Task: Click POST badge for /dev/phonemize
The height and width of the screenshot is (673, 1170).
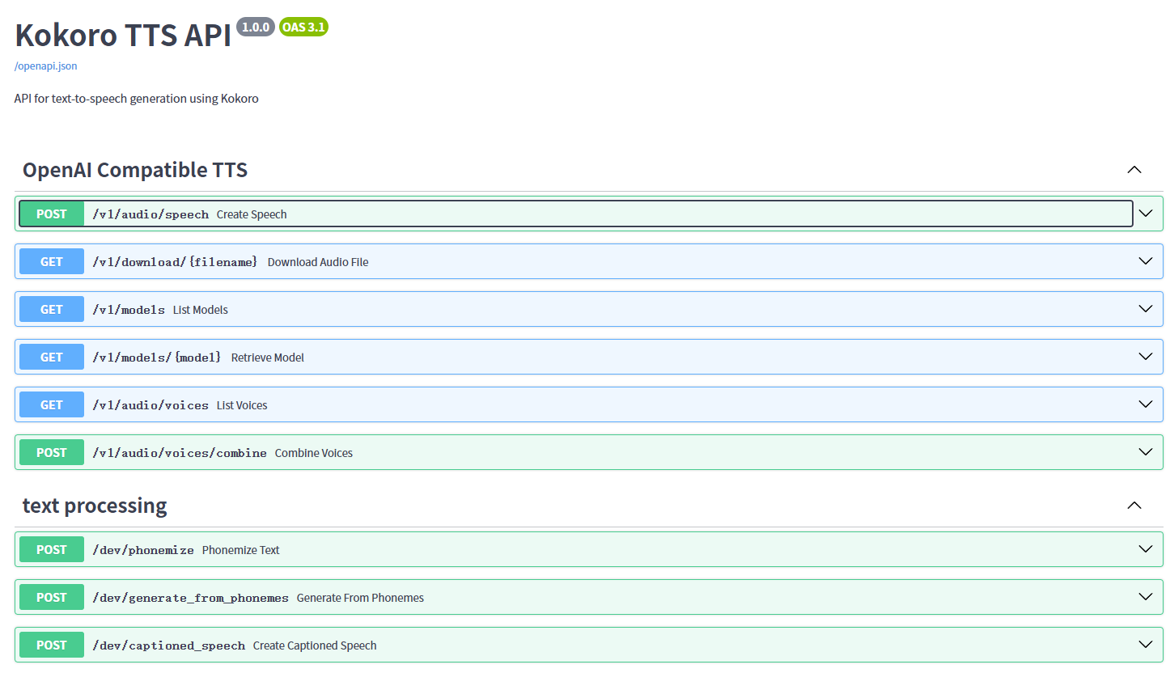Action: pyautogui.click(x=52, y=549)
